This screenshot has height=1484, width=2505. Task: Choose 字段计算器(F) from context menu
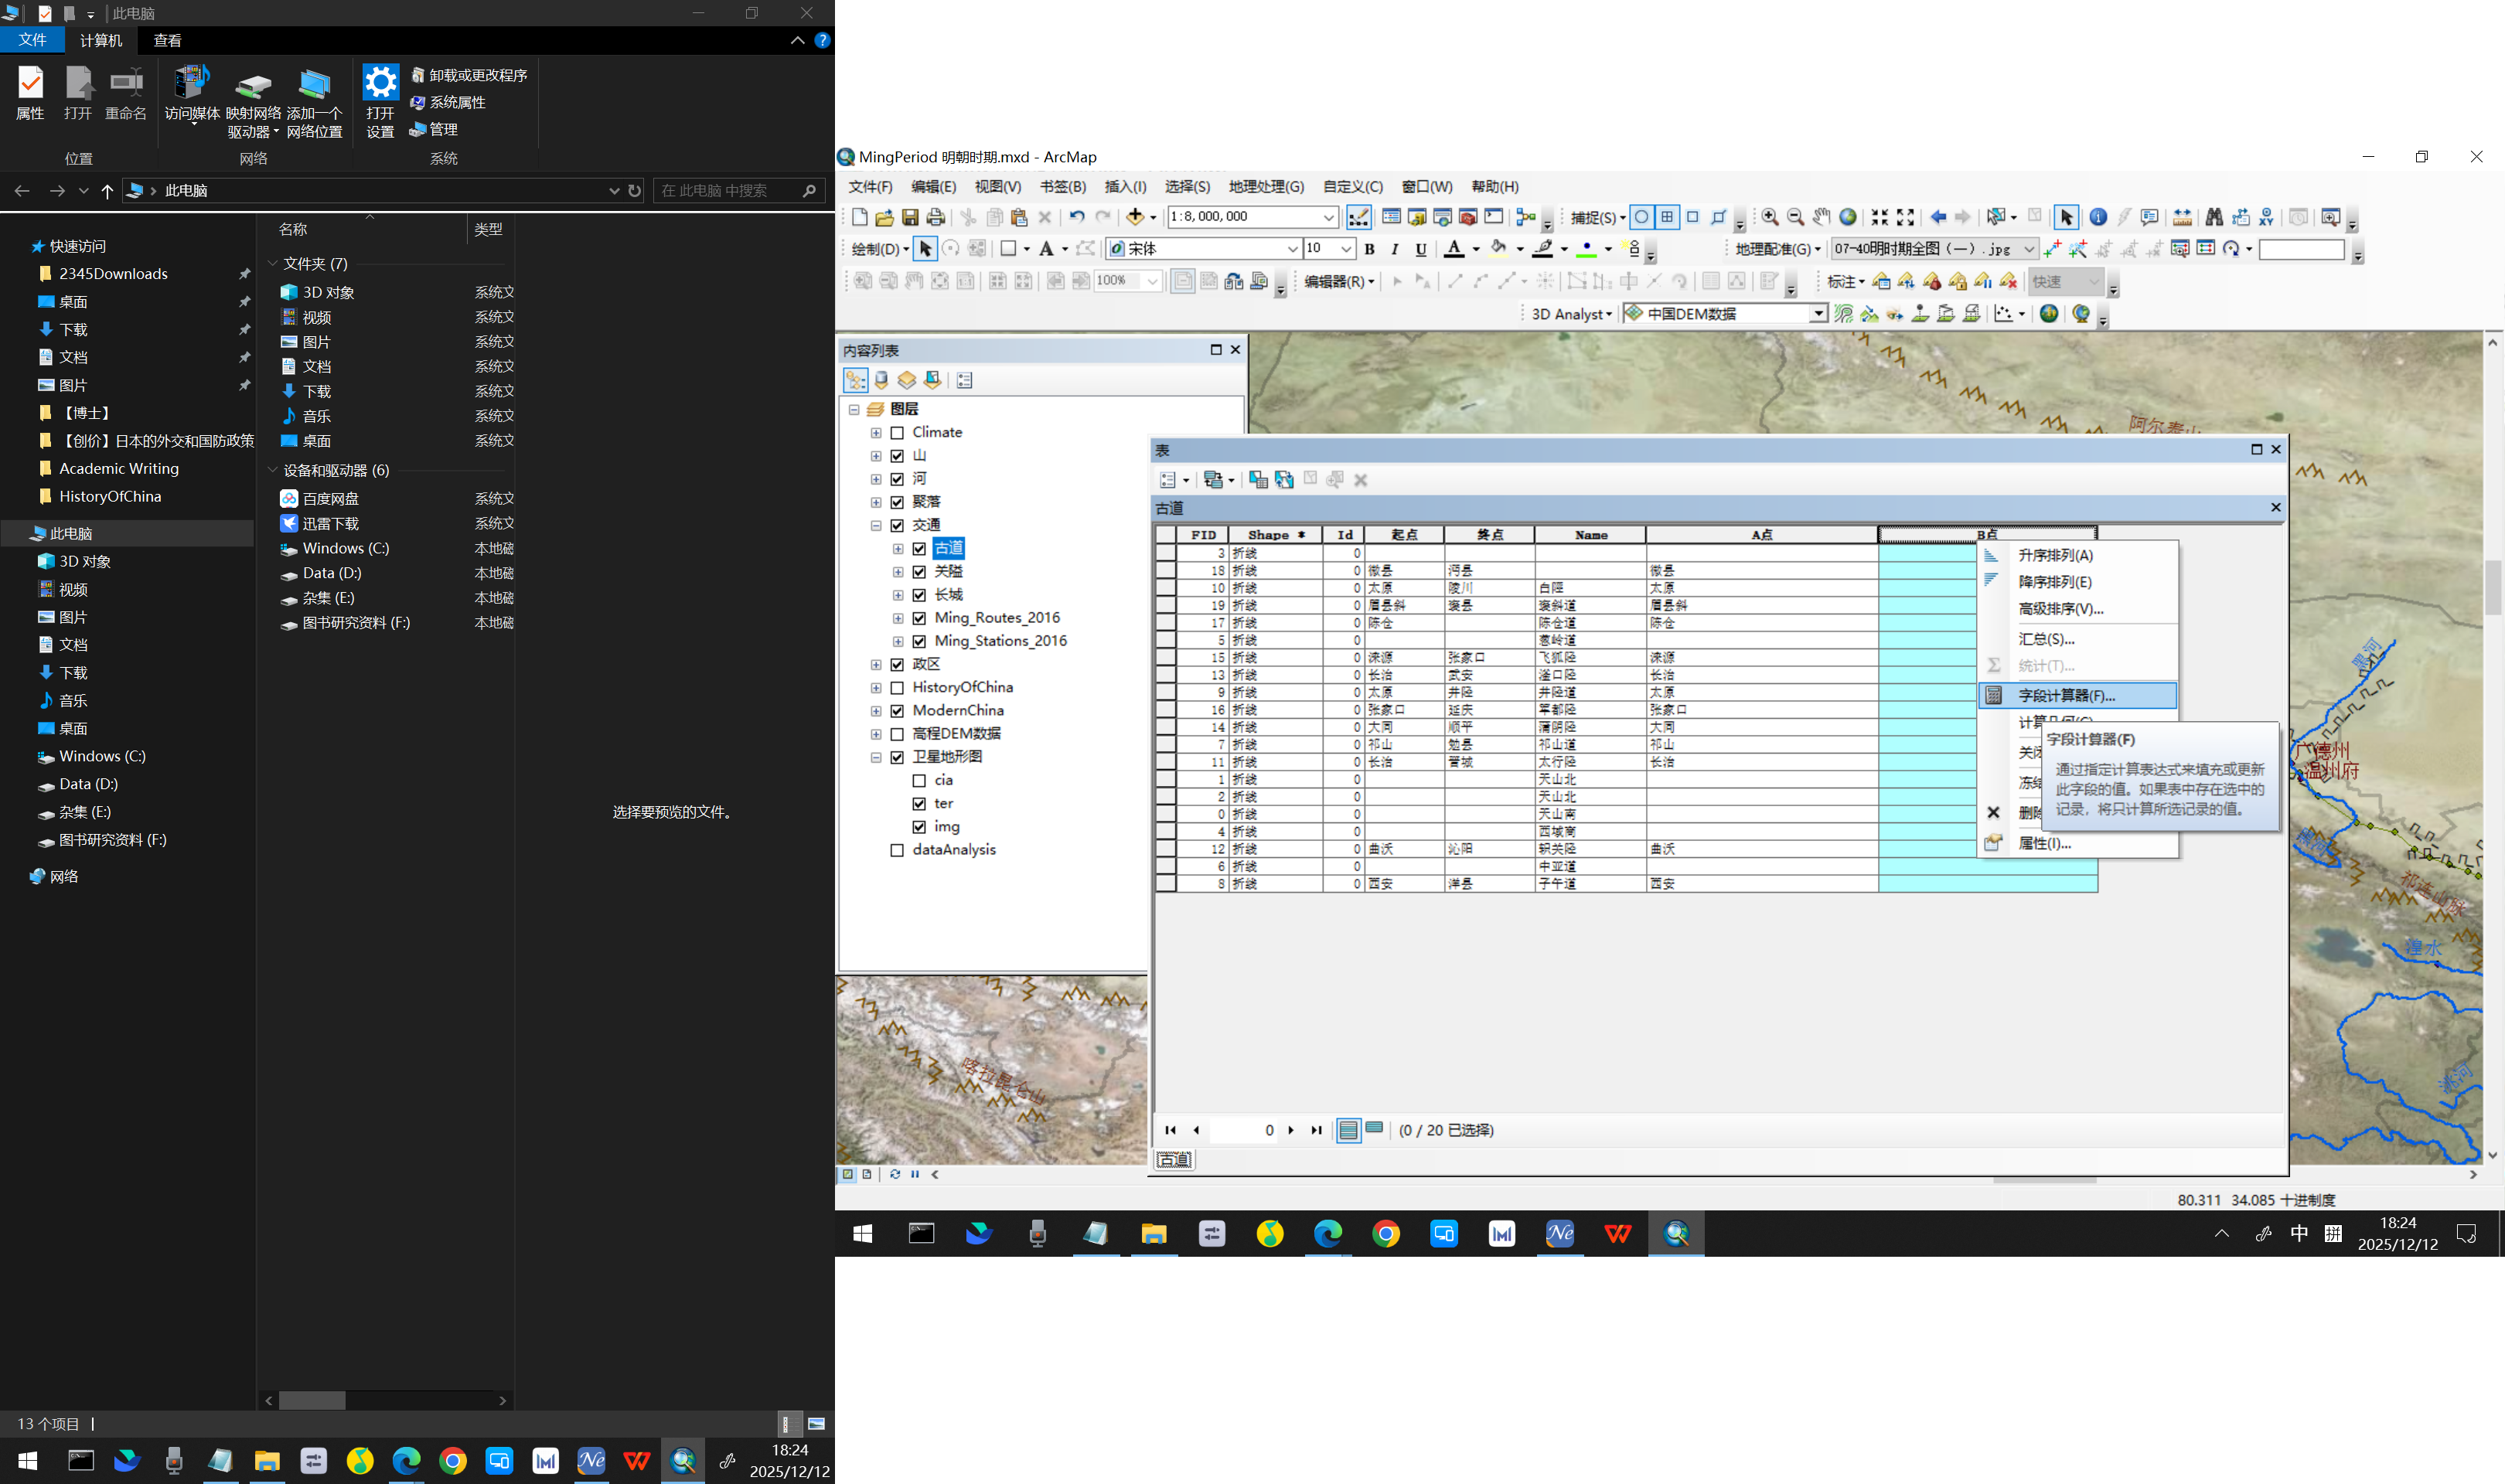point(2066,696)
